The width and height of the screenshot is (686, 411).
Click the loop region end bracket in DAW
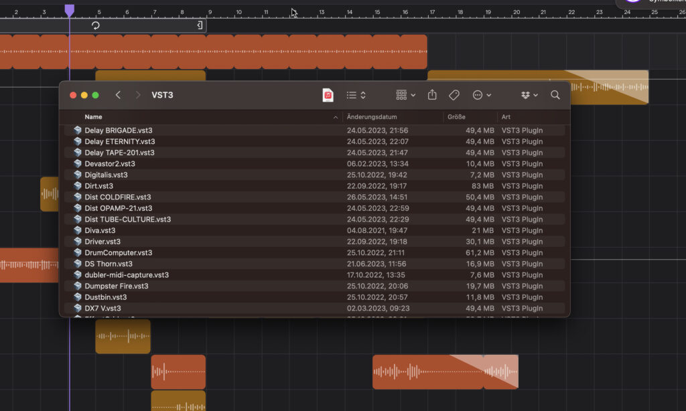coord(200,25)
